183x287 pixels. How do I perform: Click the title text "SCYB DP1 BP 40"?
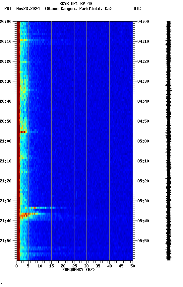coord(76,4)
